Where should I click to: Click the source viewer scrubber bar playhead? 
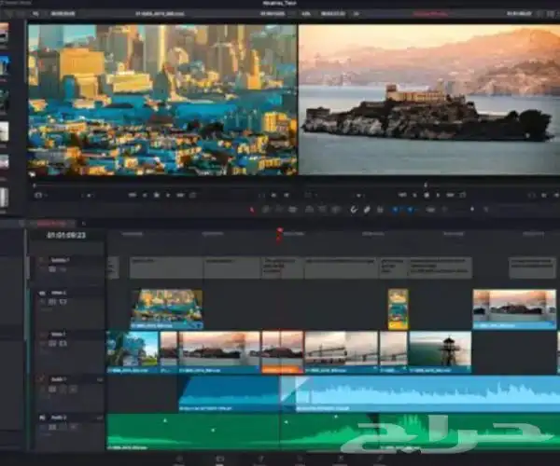(35, 185)
